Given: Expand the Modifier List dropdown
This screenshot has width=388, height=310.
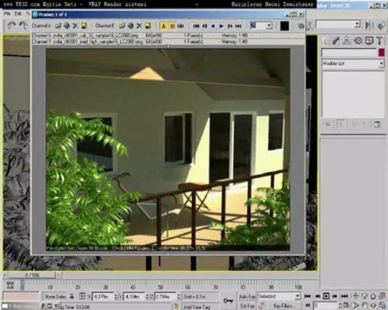Looking at the screenshot, I should coord(382,64).
